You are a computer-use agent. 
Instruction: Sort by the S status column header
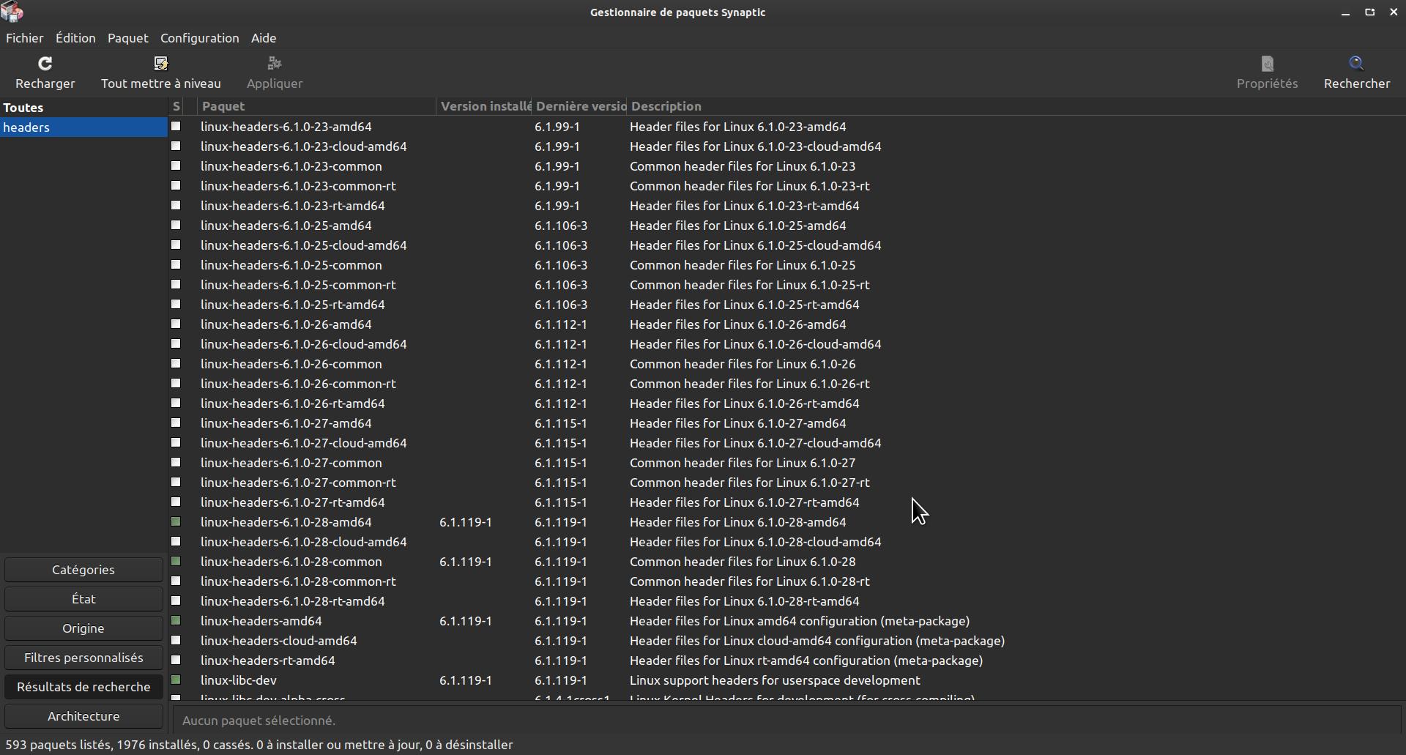pyautogui.click(x=176, y=106)
